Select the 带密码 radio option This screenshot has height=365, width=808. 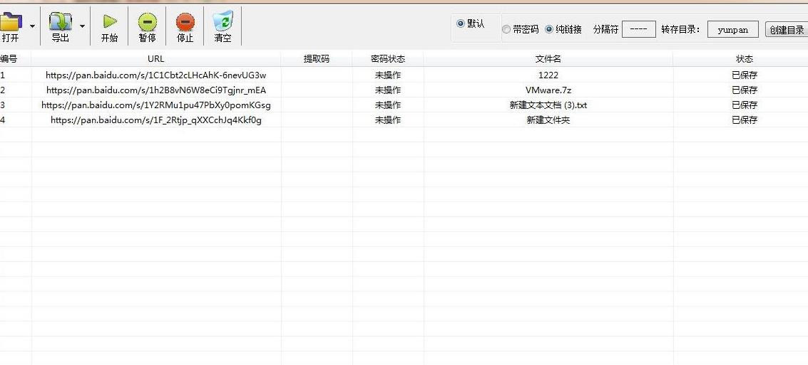click(x=521, y=29)
